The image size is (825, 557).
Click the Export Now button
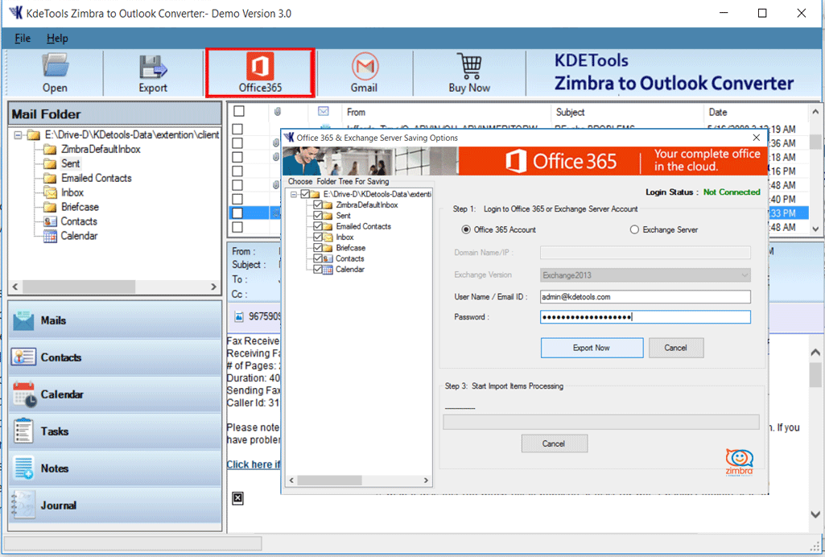(592, 348)
